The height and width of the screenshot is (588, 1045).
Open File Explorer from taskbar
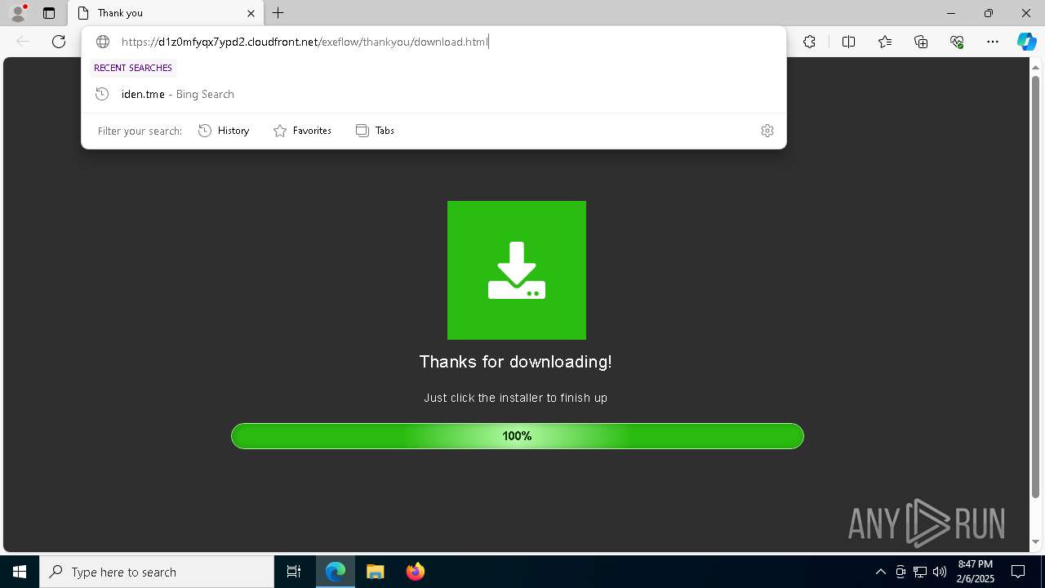[x=375, y=572]
